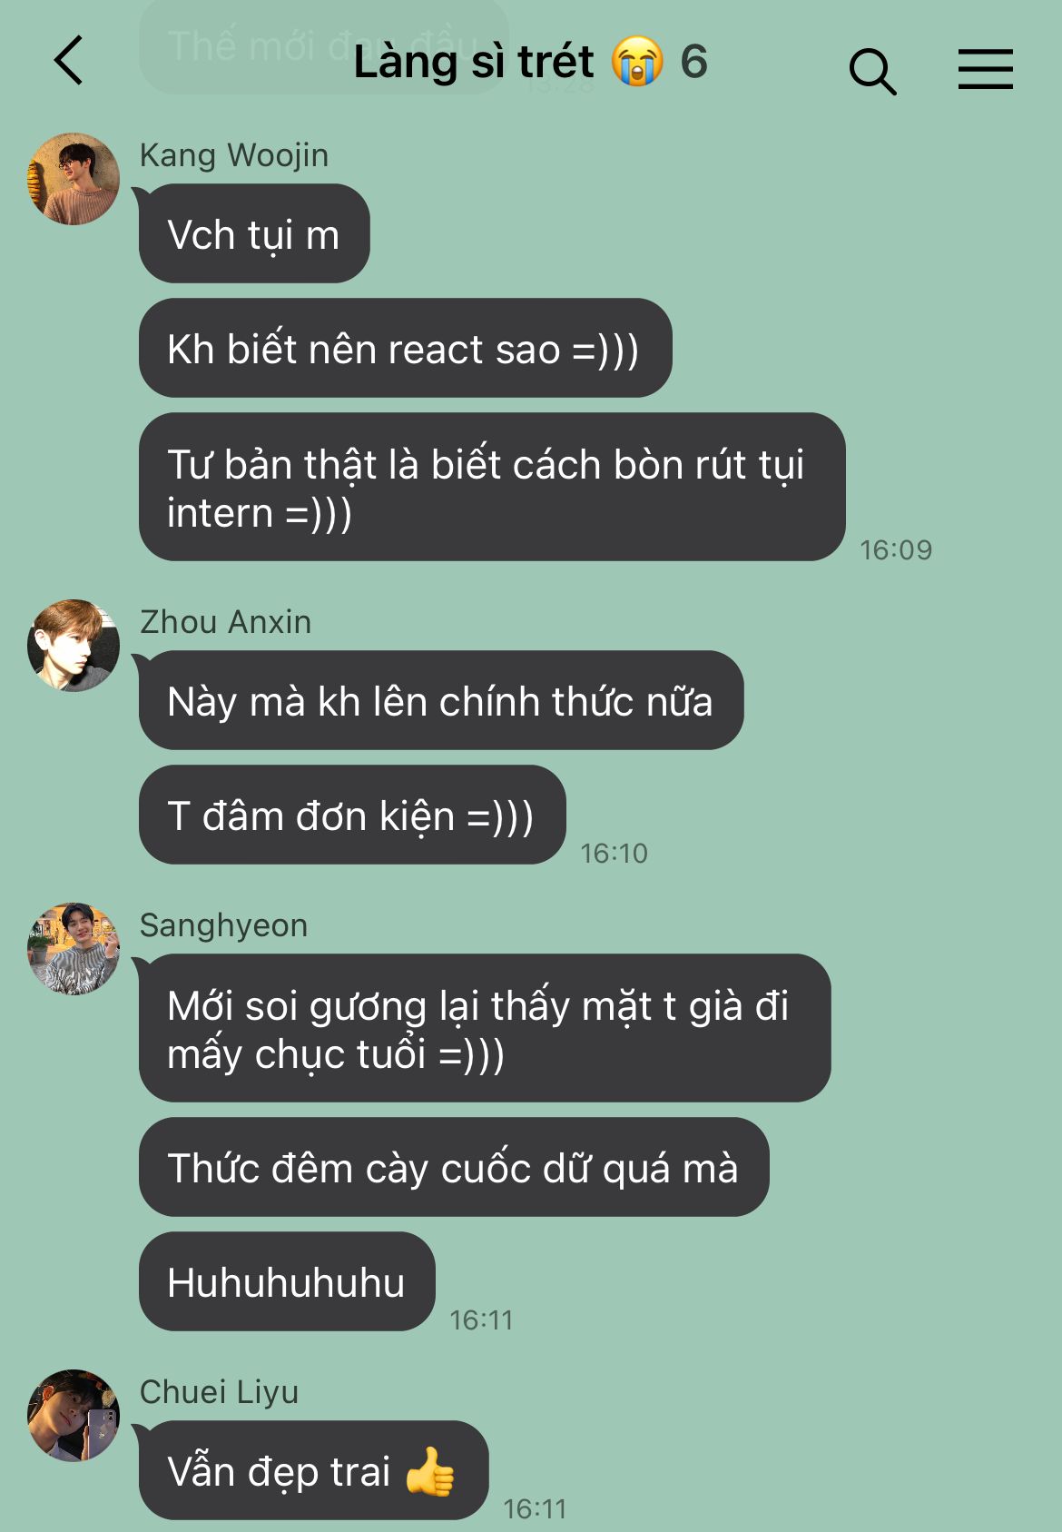View Sanghyeon's profile photo

(74, 949)
